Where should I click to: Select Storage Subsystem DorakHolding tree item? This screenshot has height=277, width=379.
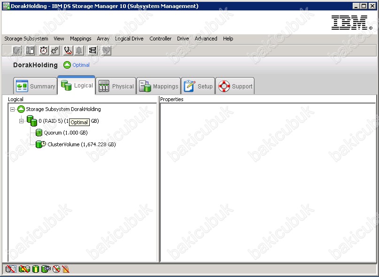click(63, 109)
